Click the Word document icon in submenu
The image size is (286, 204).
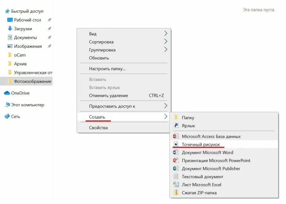point(176,152)
